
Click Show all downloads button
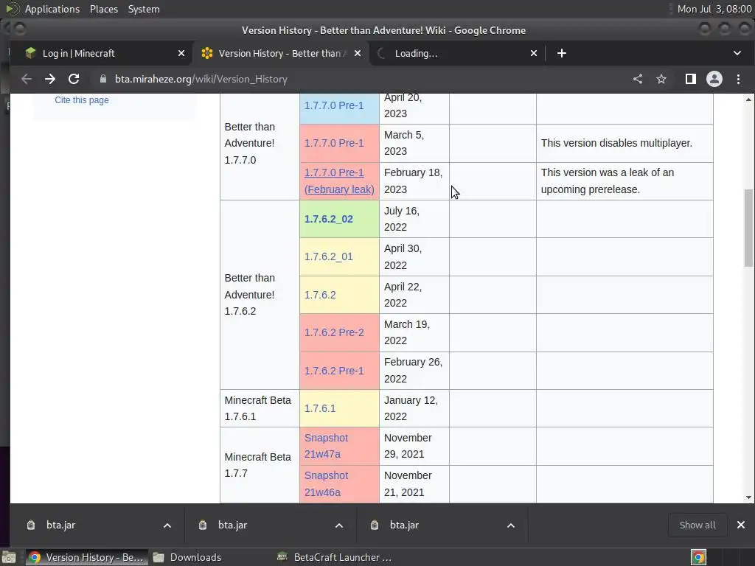click(697, 525)
